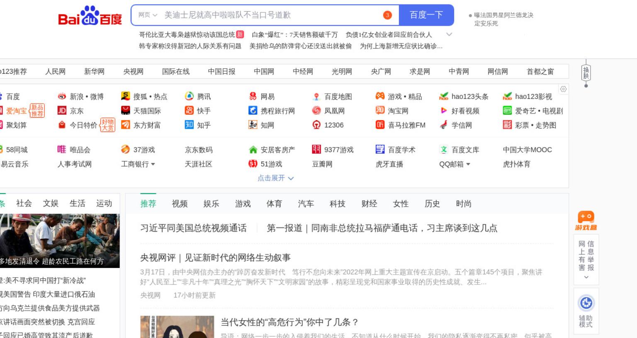
Task: Open the Kuaishou (快手) icon
Action: coord(189,111)
